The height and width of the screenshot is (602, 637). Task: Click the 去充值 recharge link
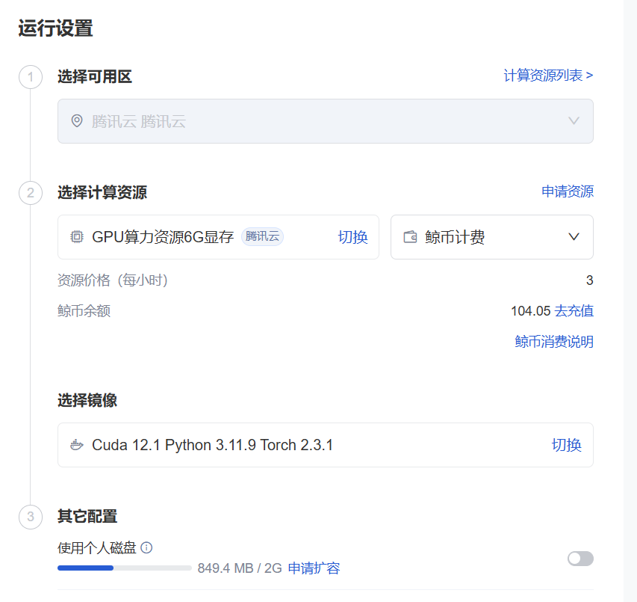(574, 311)
